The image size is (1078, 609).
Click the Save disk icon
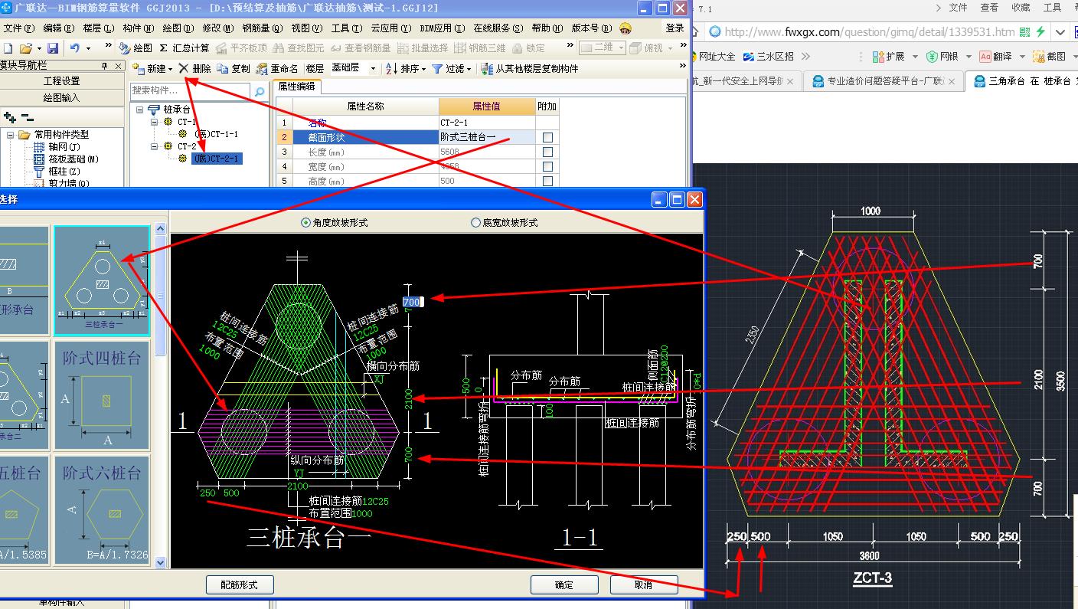pos(53,47)
